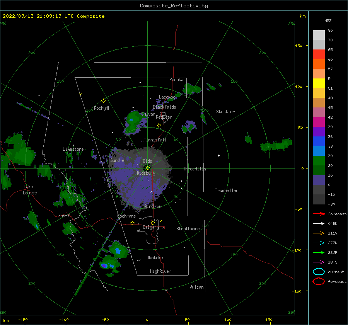
Task: Select the yellow diamond marker inside Calgary
Action: pyautogui.click(x=153, y=223)
